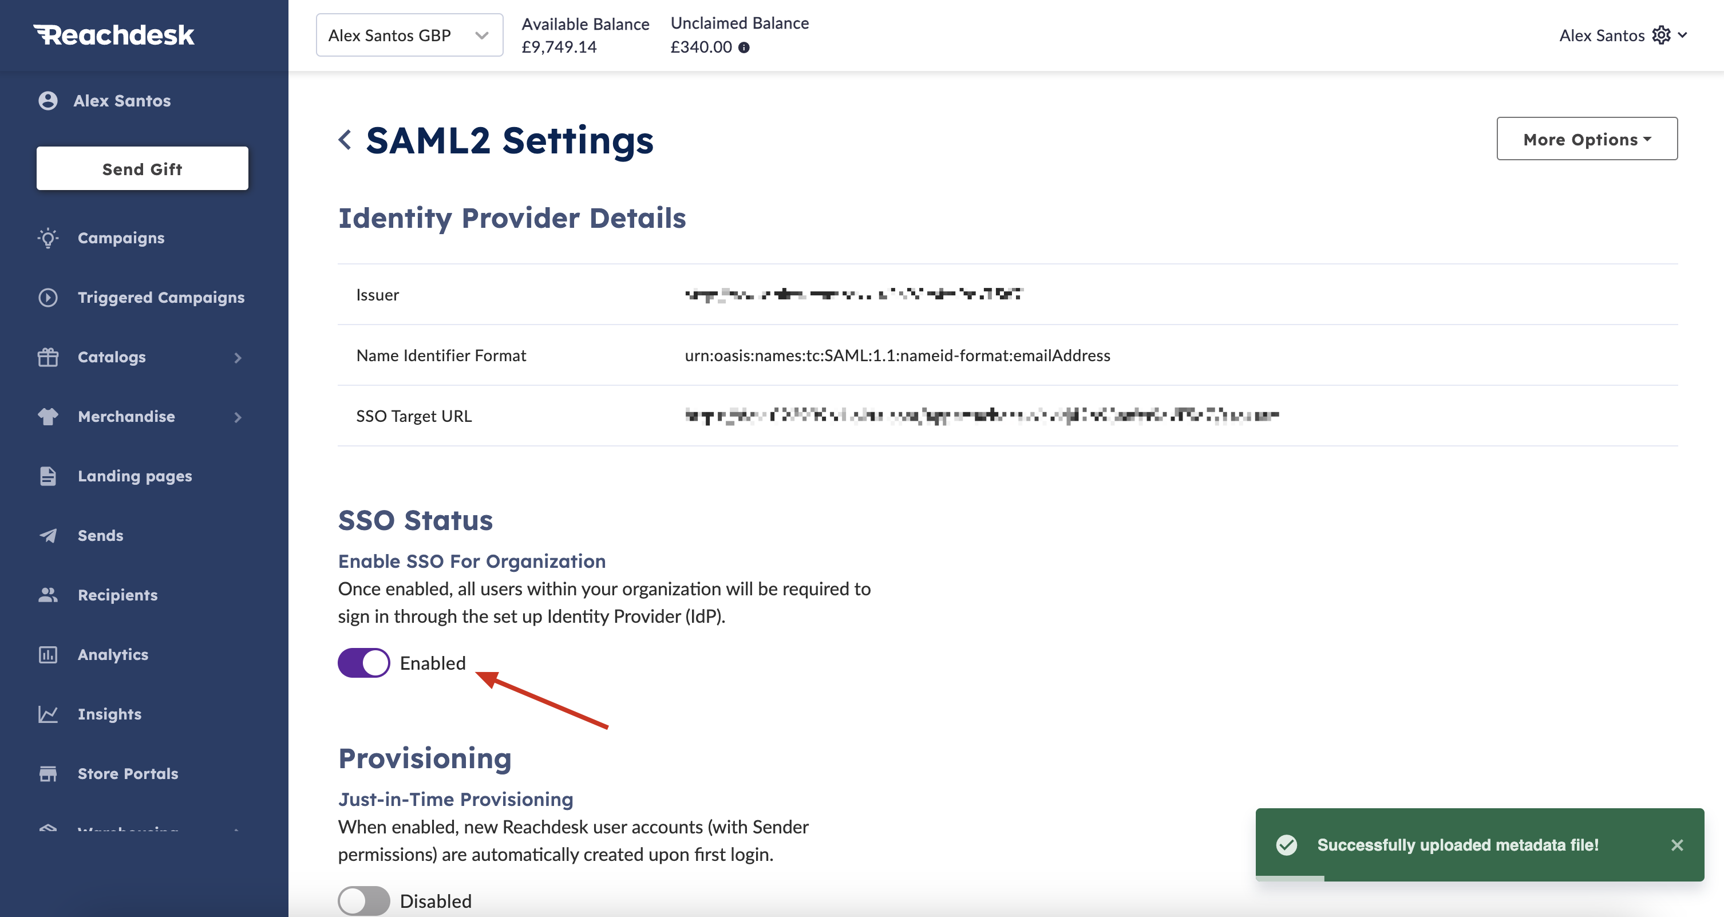
Task: Click the Analytics chart icon
Action: point(48,655)
